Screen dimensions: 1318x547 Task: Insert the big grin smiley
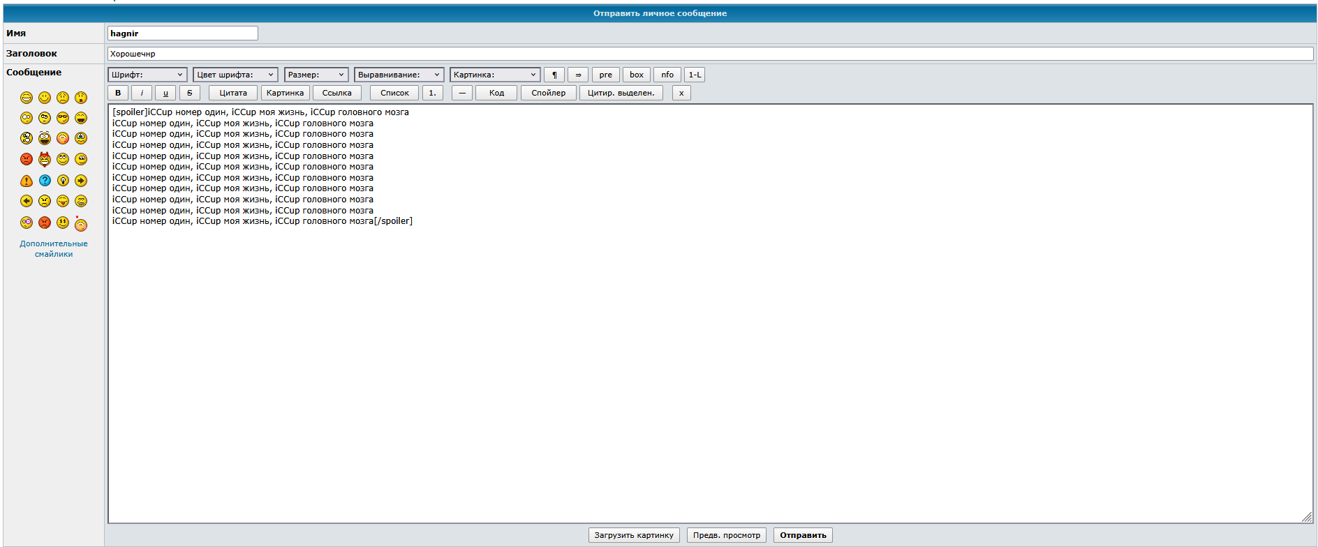pyautogui.click(x=27, y=98)
